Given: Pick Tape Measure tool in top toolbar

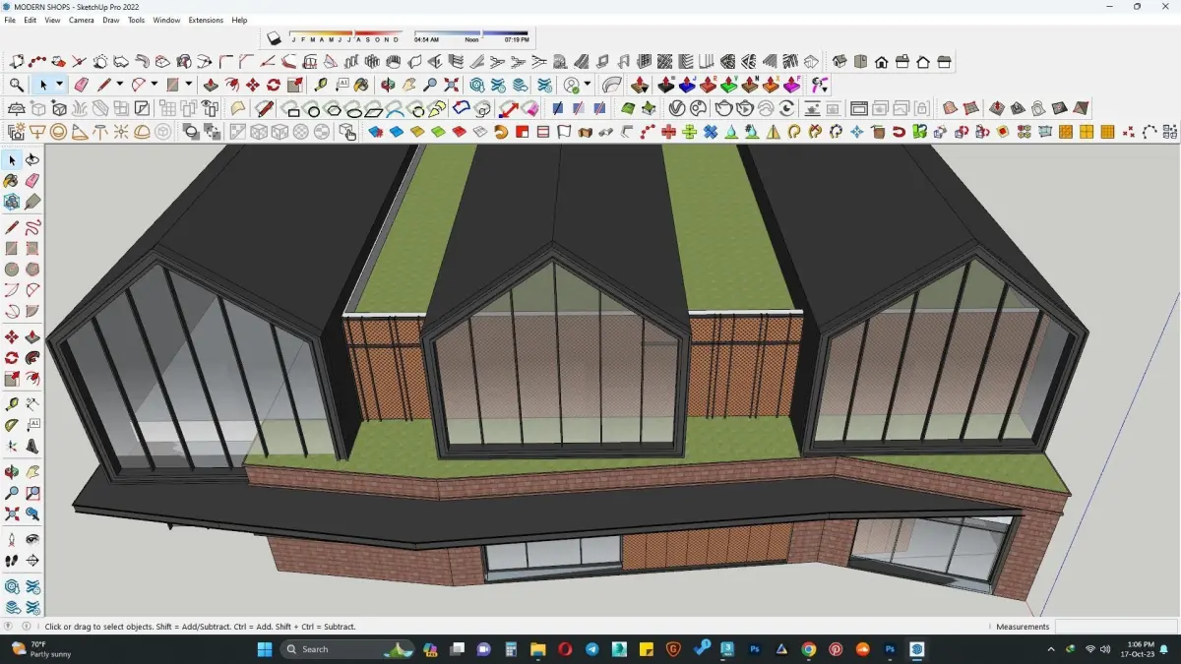Looking at the screenshot, I should click(321, 86).
